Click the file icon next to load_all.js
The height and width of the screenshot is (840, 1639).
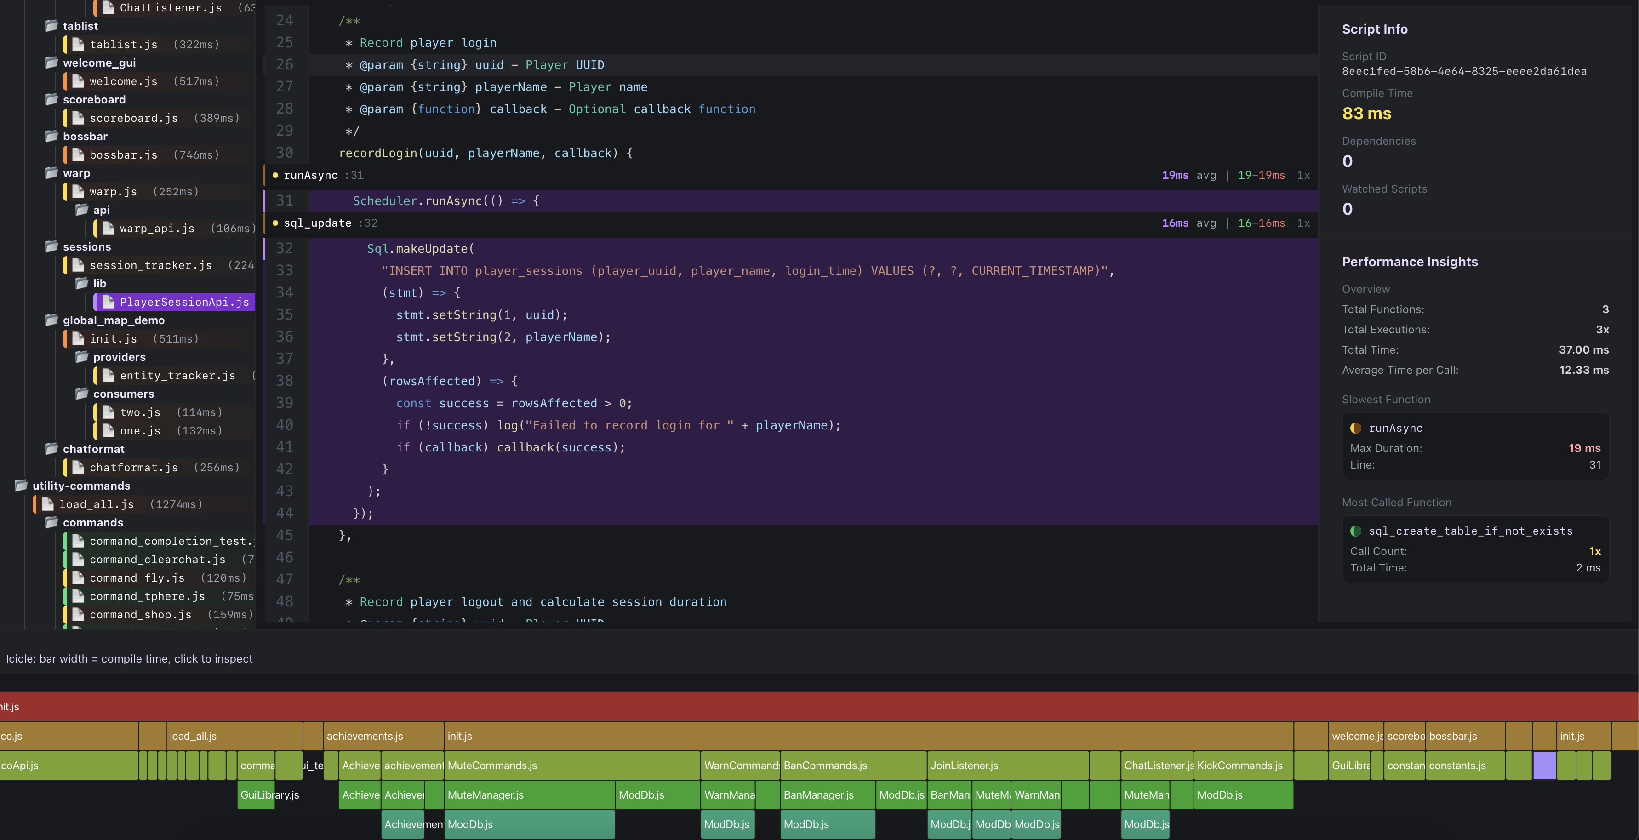[48, 504]
